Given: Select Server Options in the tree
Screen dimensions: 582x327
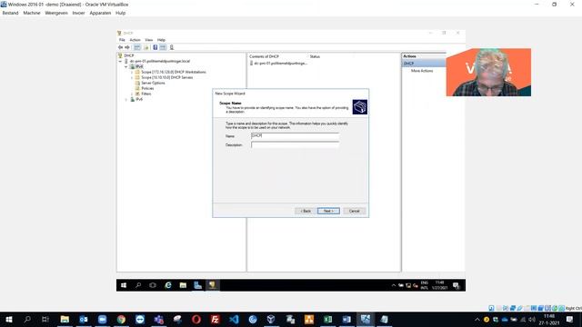Looking at the screenshot, I should tap(153, 83).
